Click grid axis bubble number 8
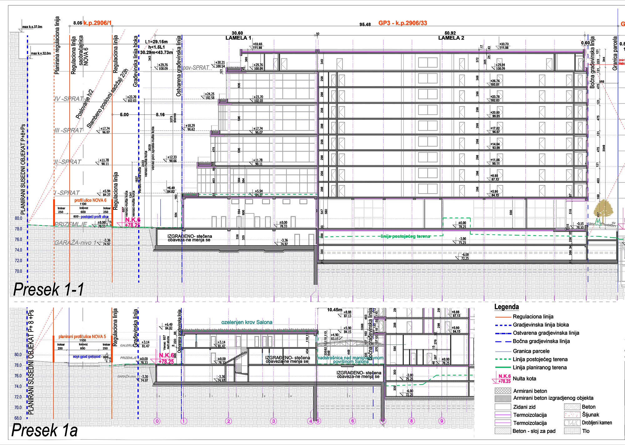Viewport: 625px width, 445px height. pos(412,421)
